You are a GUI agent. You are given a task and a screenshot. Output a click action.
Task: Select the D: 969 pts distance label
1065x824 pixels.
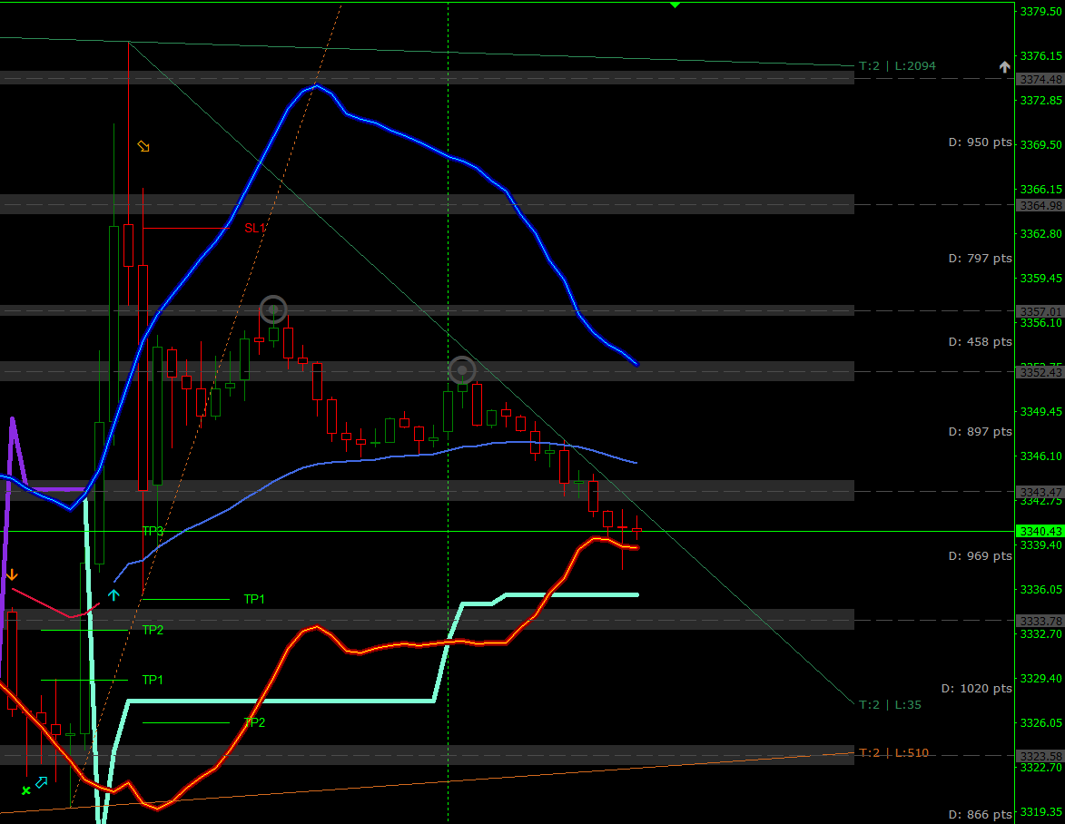[x=980, y=556]
